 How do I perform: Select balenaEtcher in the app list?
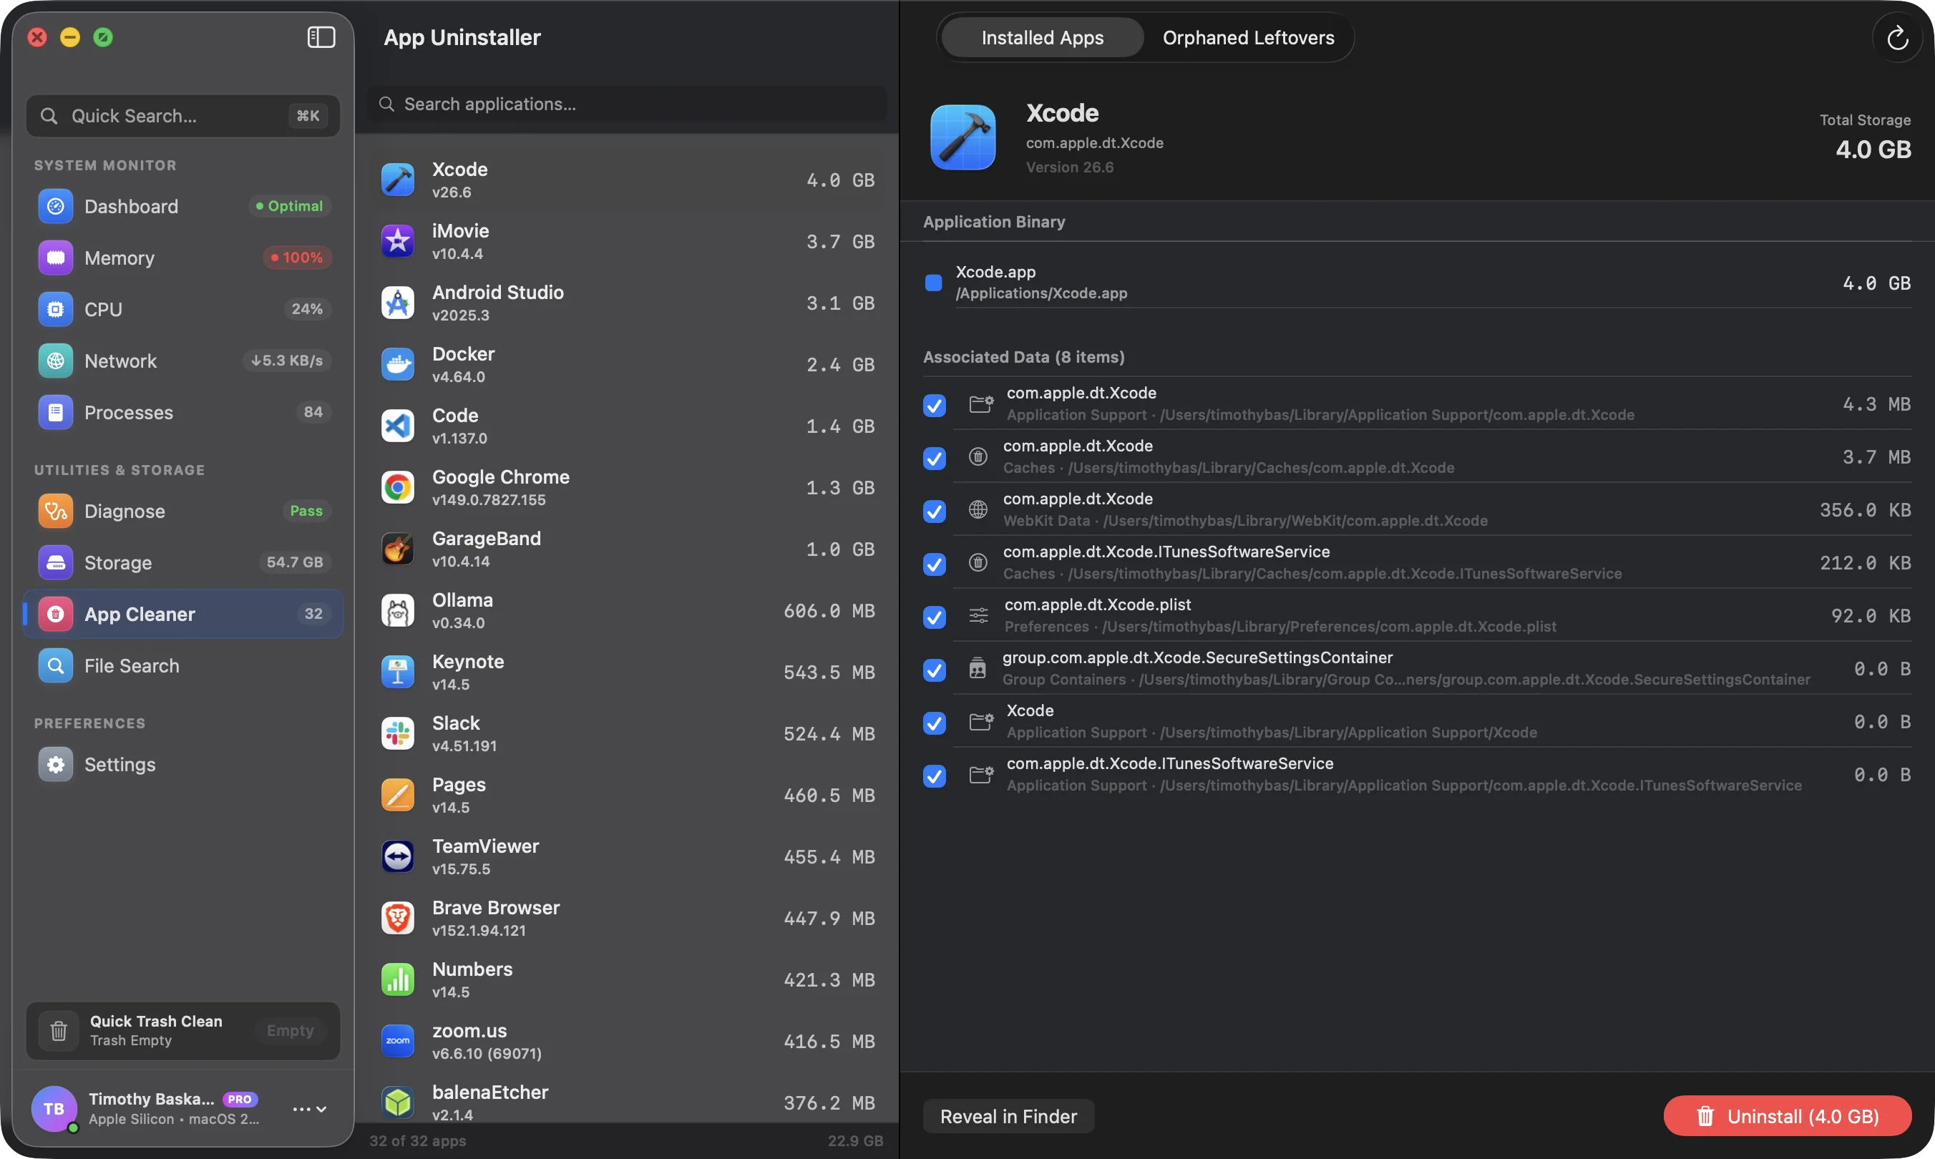point(628,1102)
